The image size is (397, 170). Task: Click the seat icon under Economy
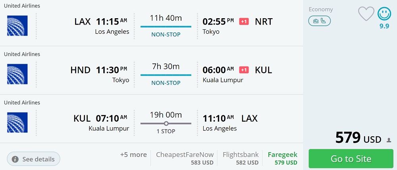tap(324, 21)
